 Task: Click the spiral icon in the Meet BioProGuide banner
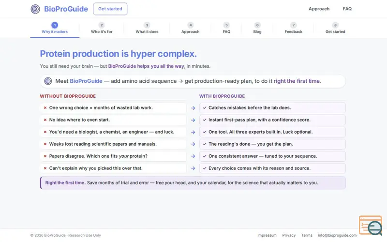pyautogui.click(x=48, y=81)
